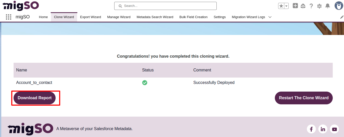Focus the Search input field
The width and height of the screenshot is (344, 137).
pos(165,6)
